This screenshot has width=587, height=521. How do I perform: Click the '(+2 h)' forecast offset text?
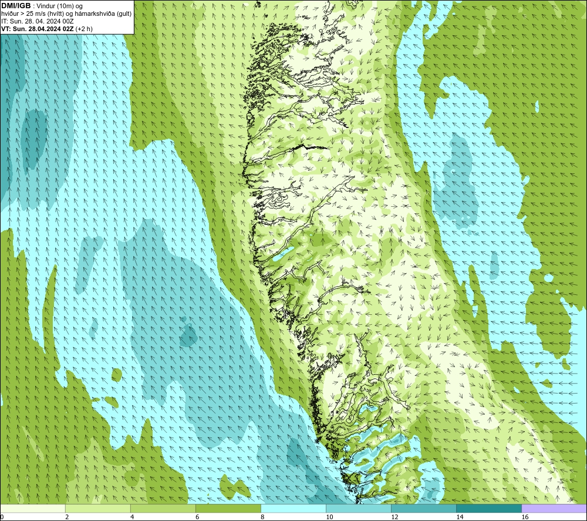(84, 29)
